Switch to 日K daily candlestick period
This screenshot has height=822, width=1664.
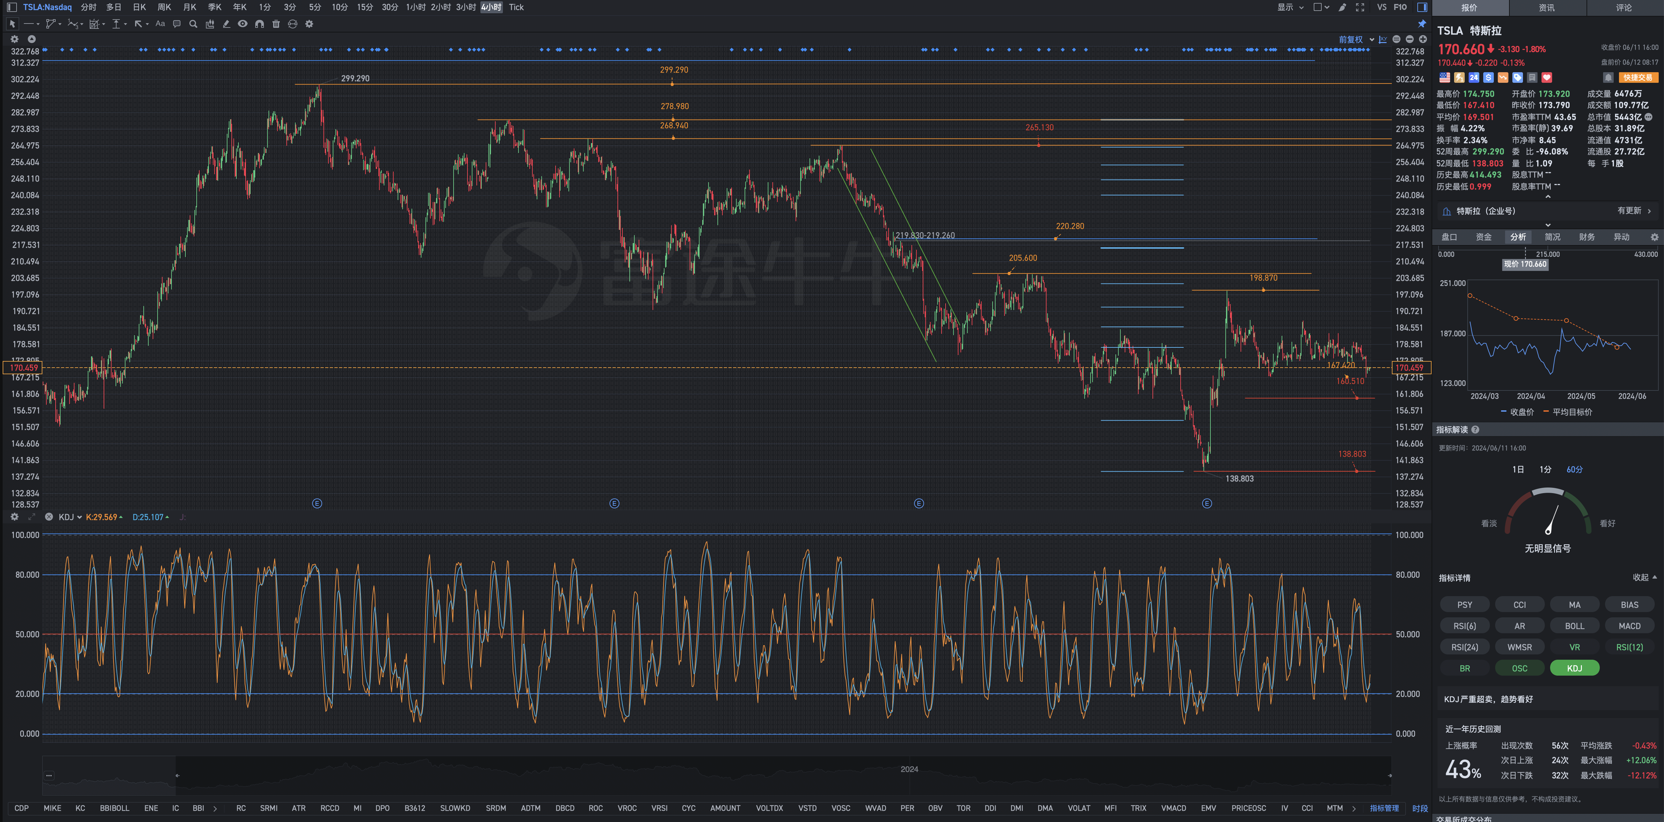[139, 7]
